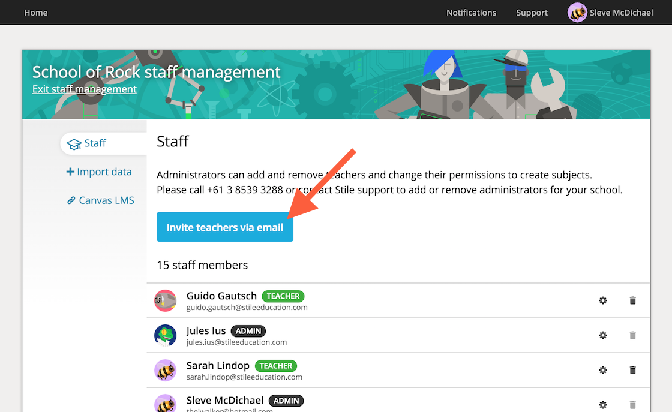Click the 'School of Rock staff management' title

click(157, 72)
